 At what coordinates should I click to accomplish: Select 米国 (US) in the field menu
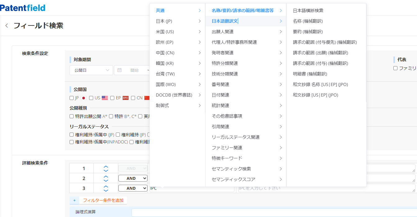pyautogui.click(x=165, y=32)
